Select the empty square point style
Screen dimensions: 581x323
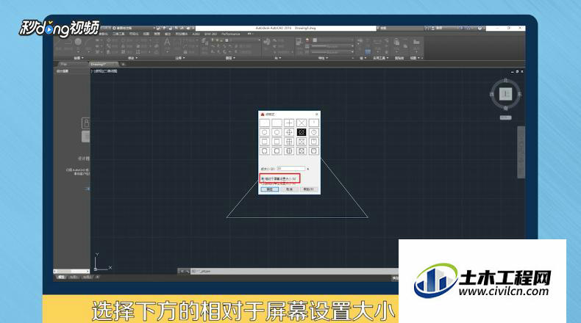pos(277,142)
